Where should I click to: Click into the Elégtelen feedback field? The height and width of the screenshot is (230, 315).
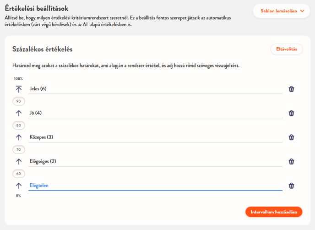click(155, 186)
